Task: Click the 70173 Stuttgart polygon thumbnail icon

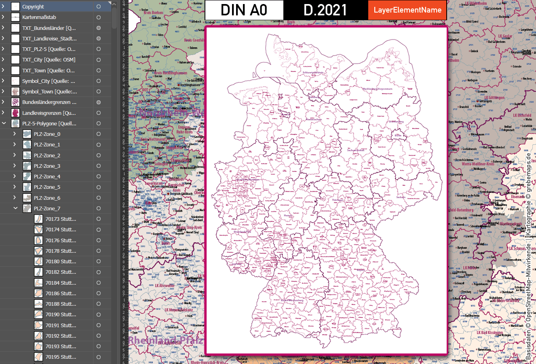Action: (38, 219)
